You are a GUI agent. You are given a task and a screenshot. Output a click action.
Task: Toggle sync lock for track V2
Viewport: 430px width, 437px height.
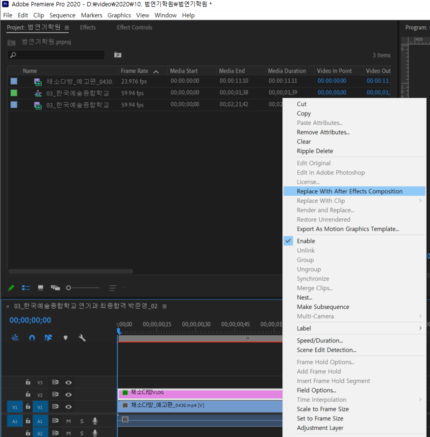[x=55, y=394]
